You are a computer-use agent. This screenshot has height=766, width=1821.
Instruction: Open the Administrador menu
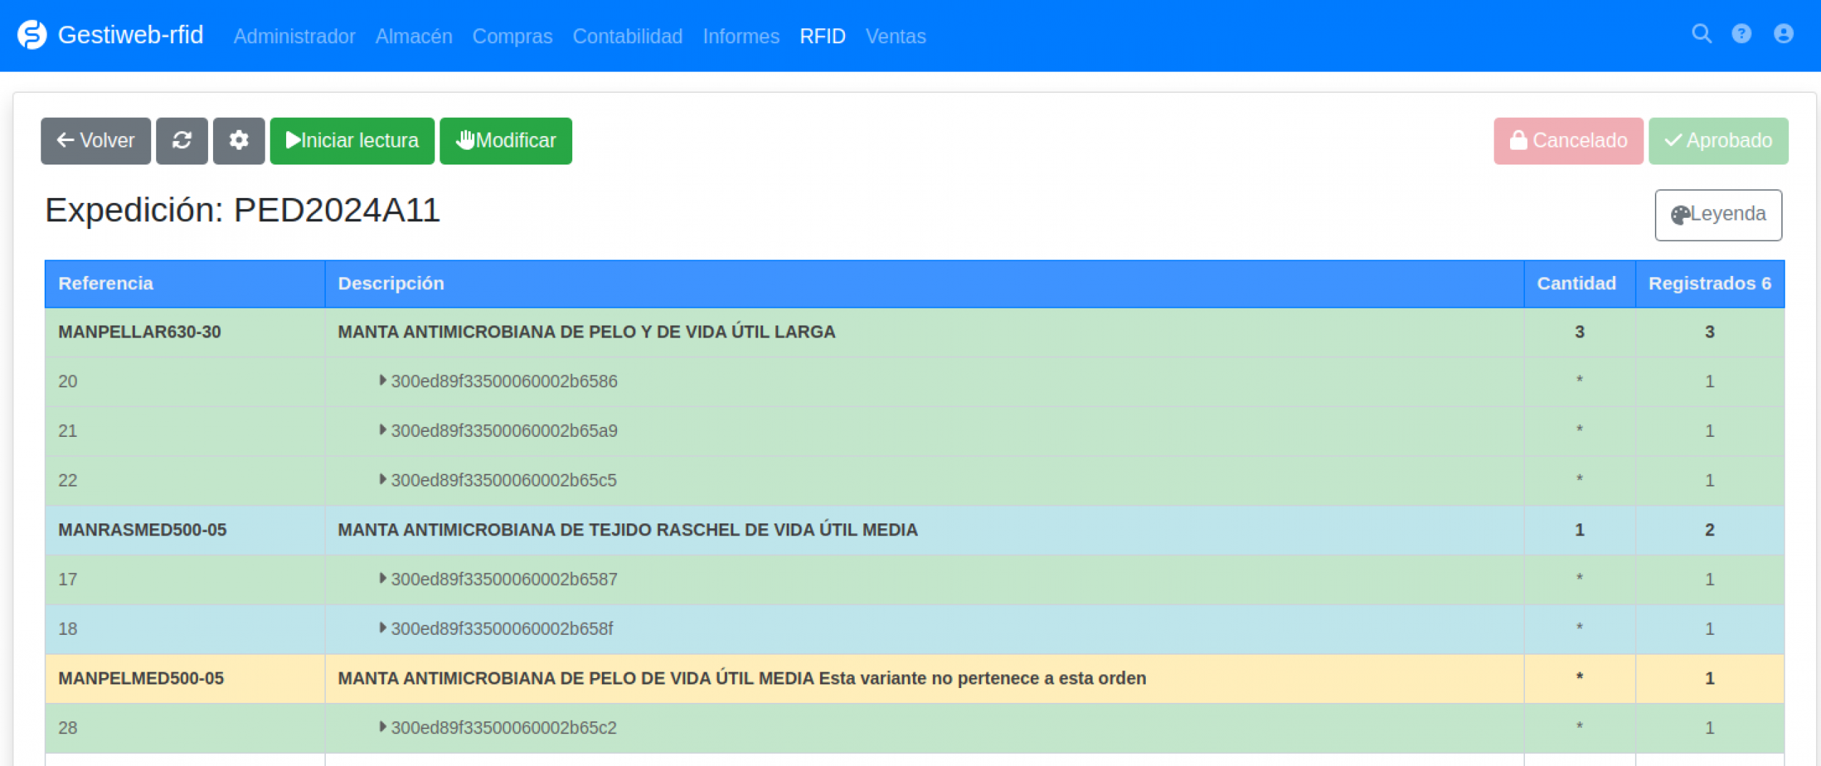(294, 36)
